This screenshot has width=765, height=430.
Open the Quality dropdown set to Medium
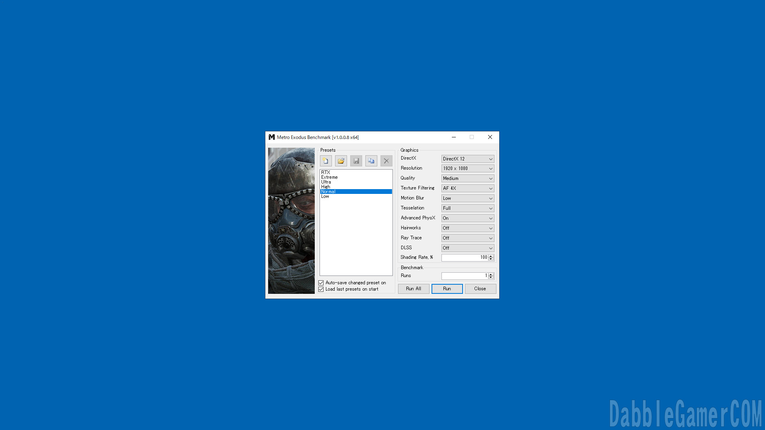(467, 178)
